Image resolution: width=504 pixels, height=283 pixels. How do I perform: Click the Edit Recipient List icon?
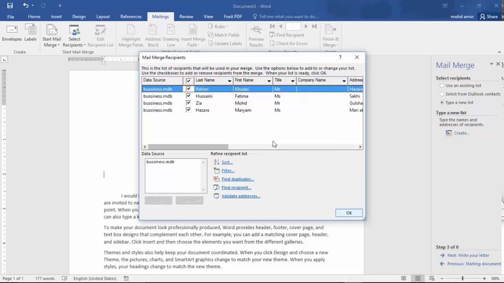[100, 30]
